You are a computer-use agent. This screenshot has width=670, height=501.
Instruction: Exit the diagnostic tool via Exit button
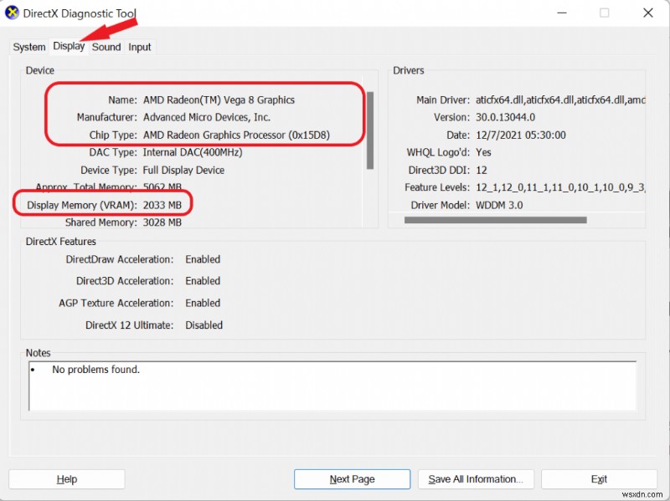pyautogui.click(x=599, y=479)
